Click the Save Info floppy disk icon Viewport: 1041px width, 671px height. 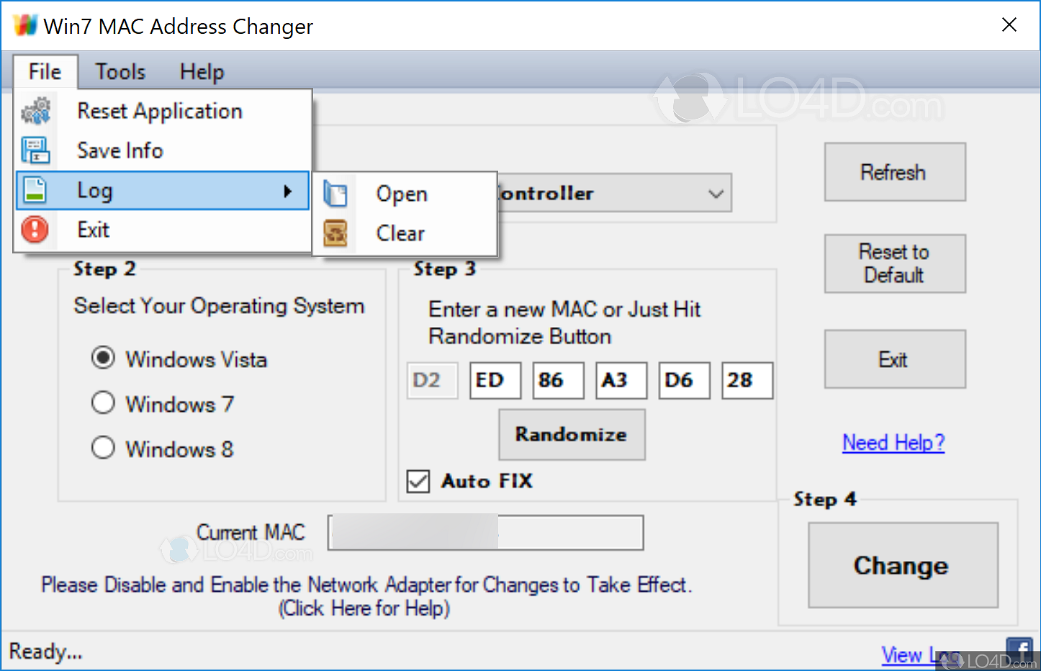35,150
